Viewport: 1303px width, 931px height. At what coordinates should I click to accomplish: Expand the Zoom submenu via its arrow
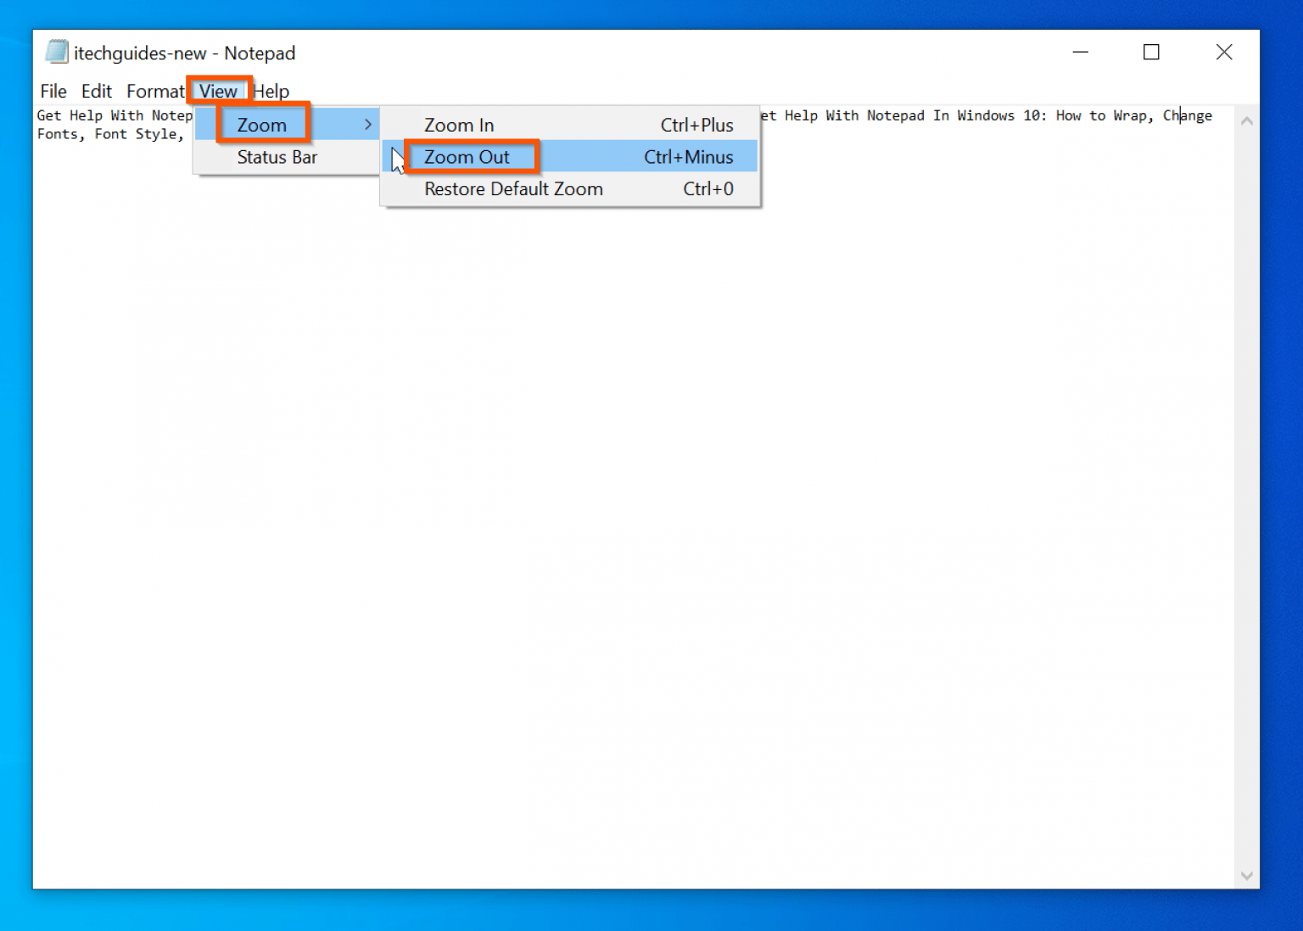pos(367,125)
